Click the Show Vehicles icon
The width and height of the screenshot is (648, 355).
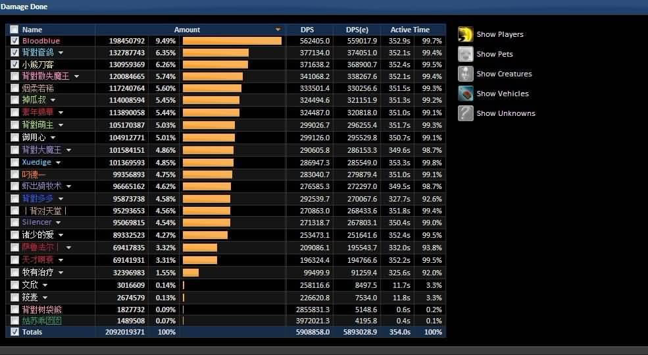(x=465, y=94)
